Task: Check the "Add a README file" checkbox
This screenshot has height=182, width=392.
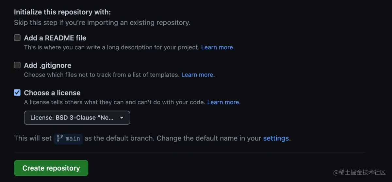Action: (17, 38)
